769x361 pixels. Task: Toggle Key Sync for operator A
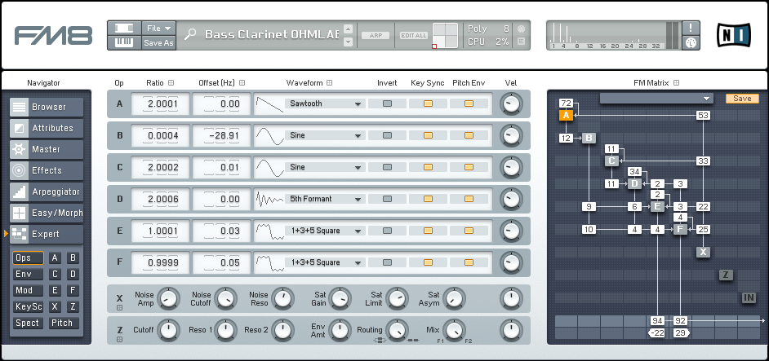[x=428, y=103]
